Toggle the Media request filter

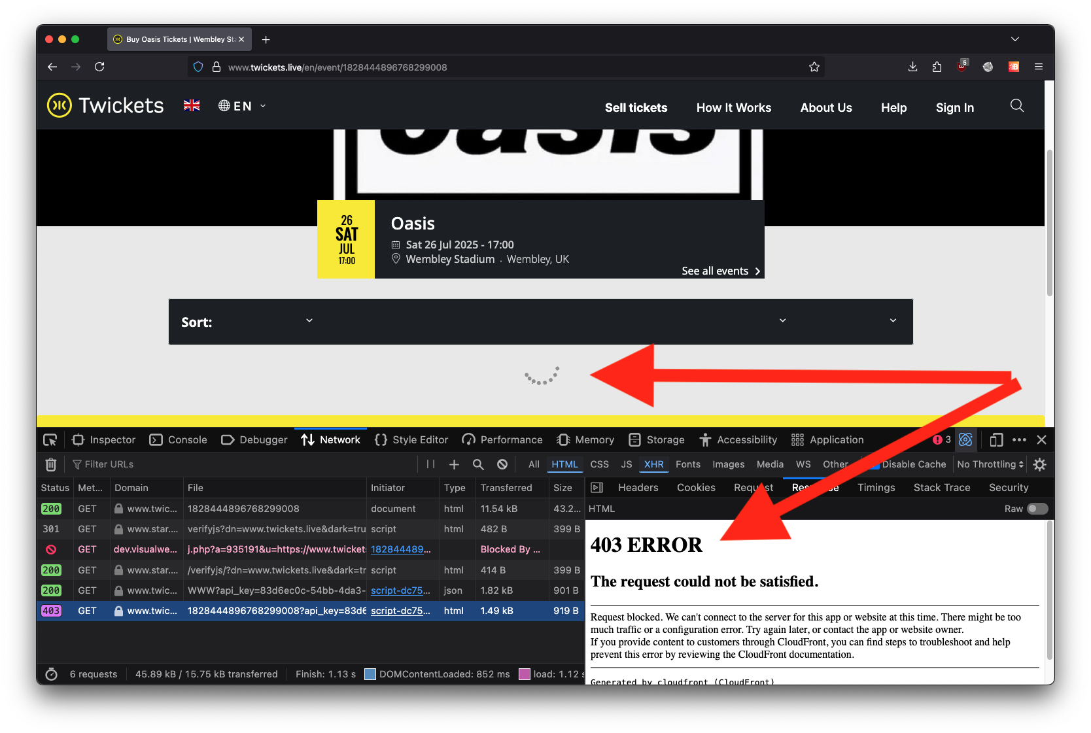(x=770, y=464)
